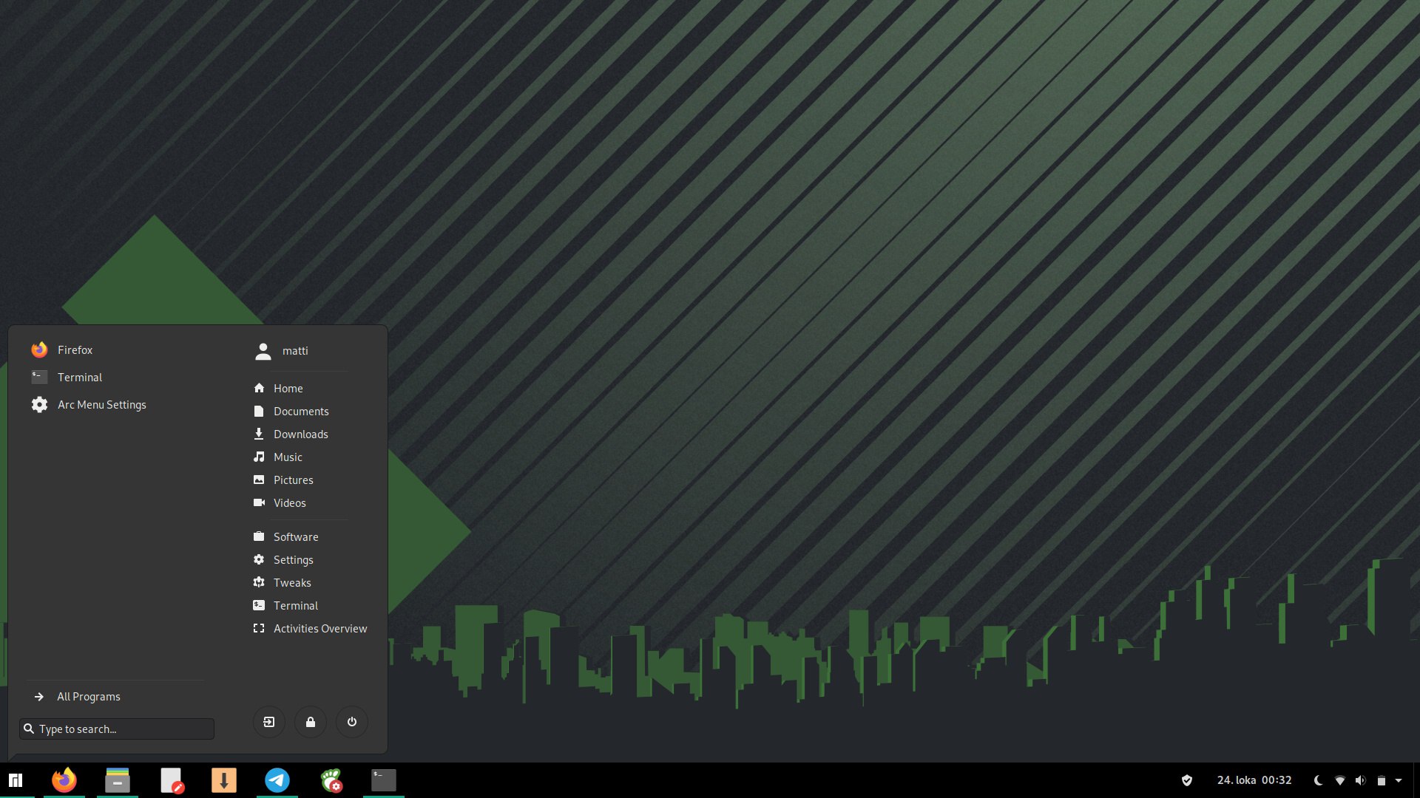The image size is (1420, 798).
Task: Click the night light moon tray icon
Action: pyautogui.click(x=1318, y=780)
